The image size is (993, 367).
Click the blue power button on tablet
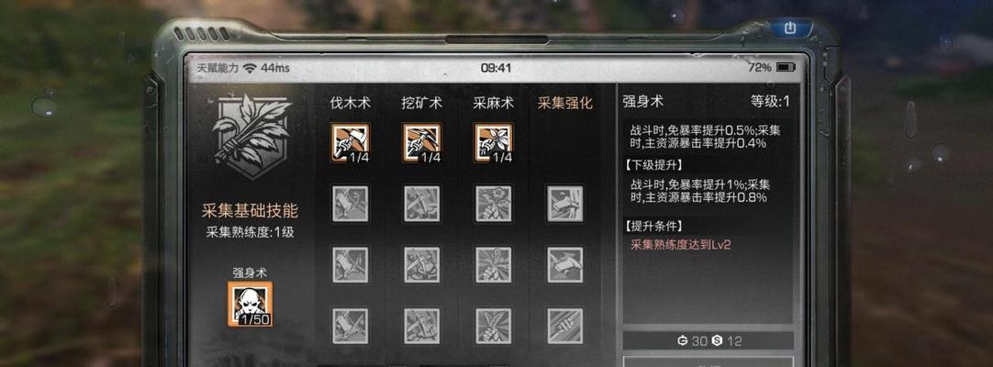point(789,28)
